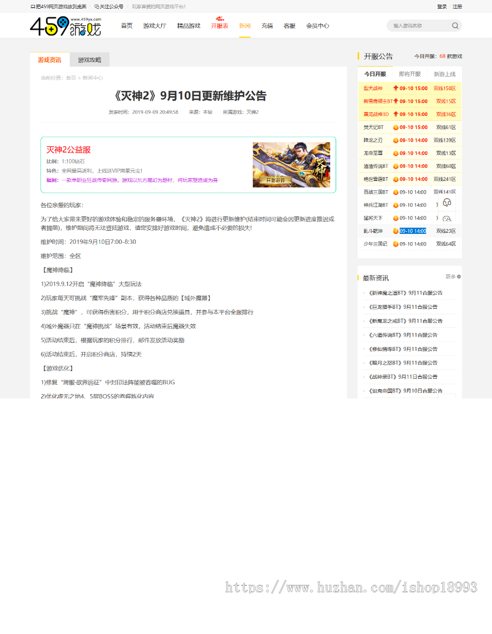This screenshot has height=634, width=492.
Task: Click the fire icon beside 少年三国记
Action: click(x=396, y=244)
